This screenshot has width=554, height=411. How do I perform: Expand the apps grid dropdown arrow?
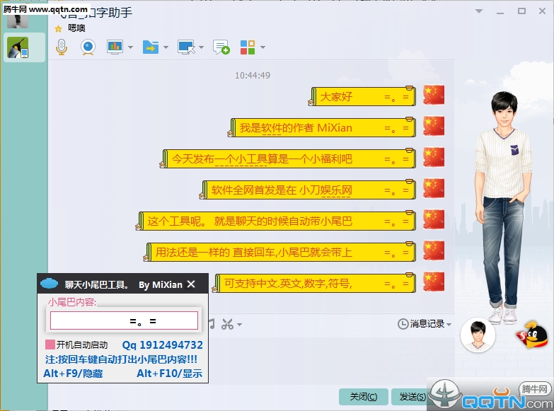(263, 47)
